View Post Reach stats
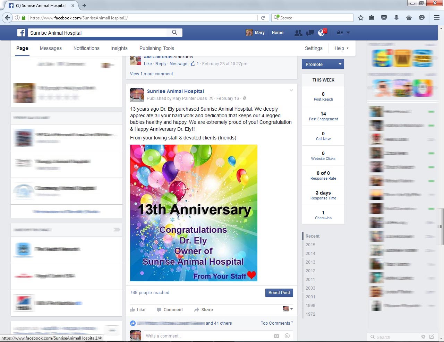 323,96
